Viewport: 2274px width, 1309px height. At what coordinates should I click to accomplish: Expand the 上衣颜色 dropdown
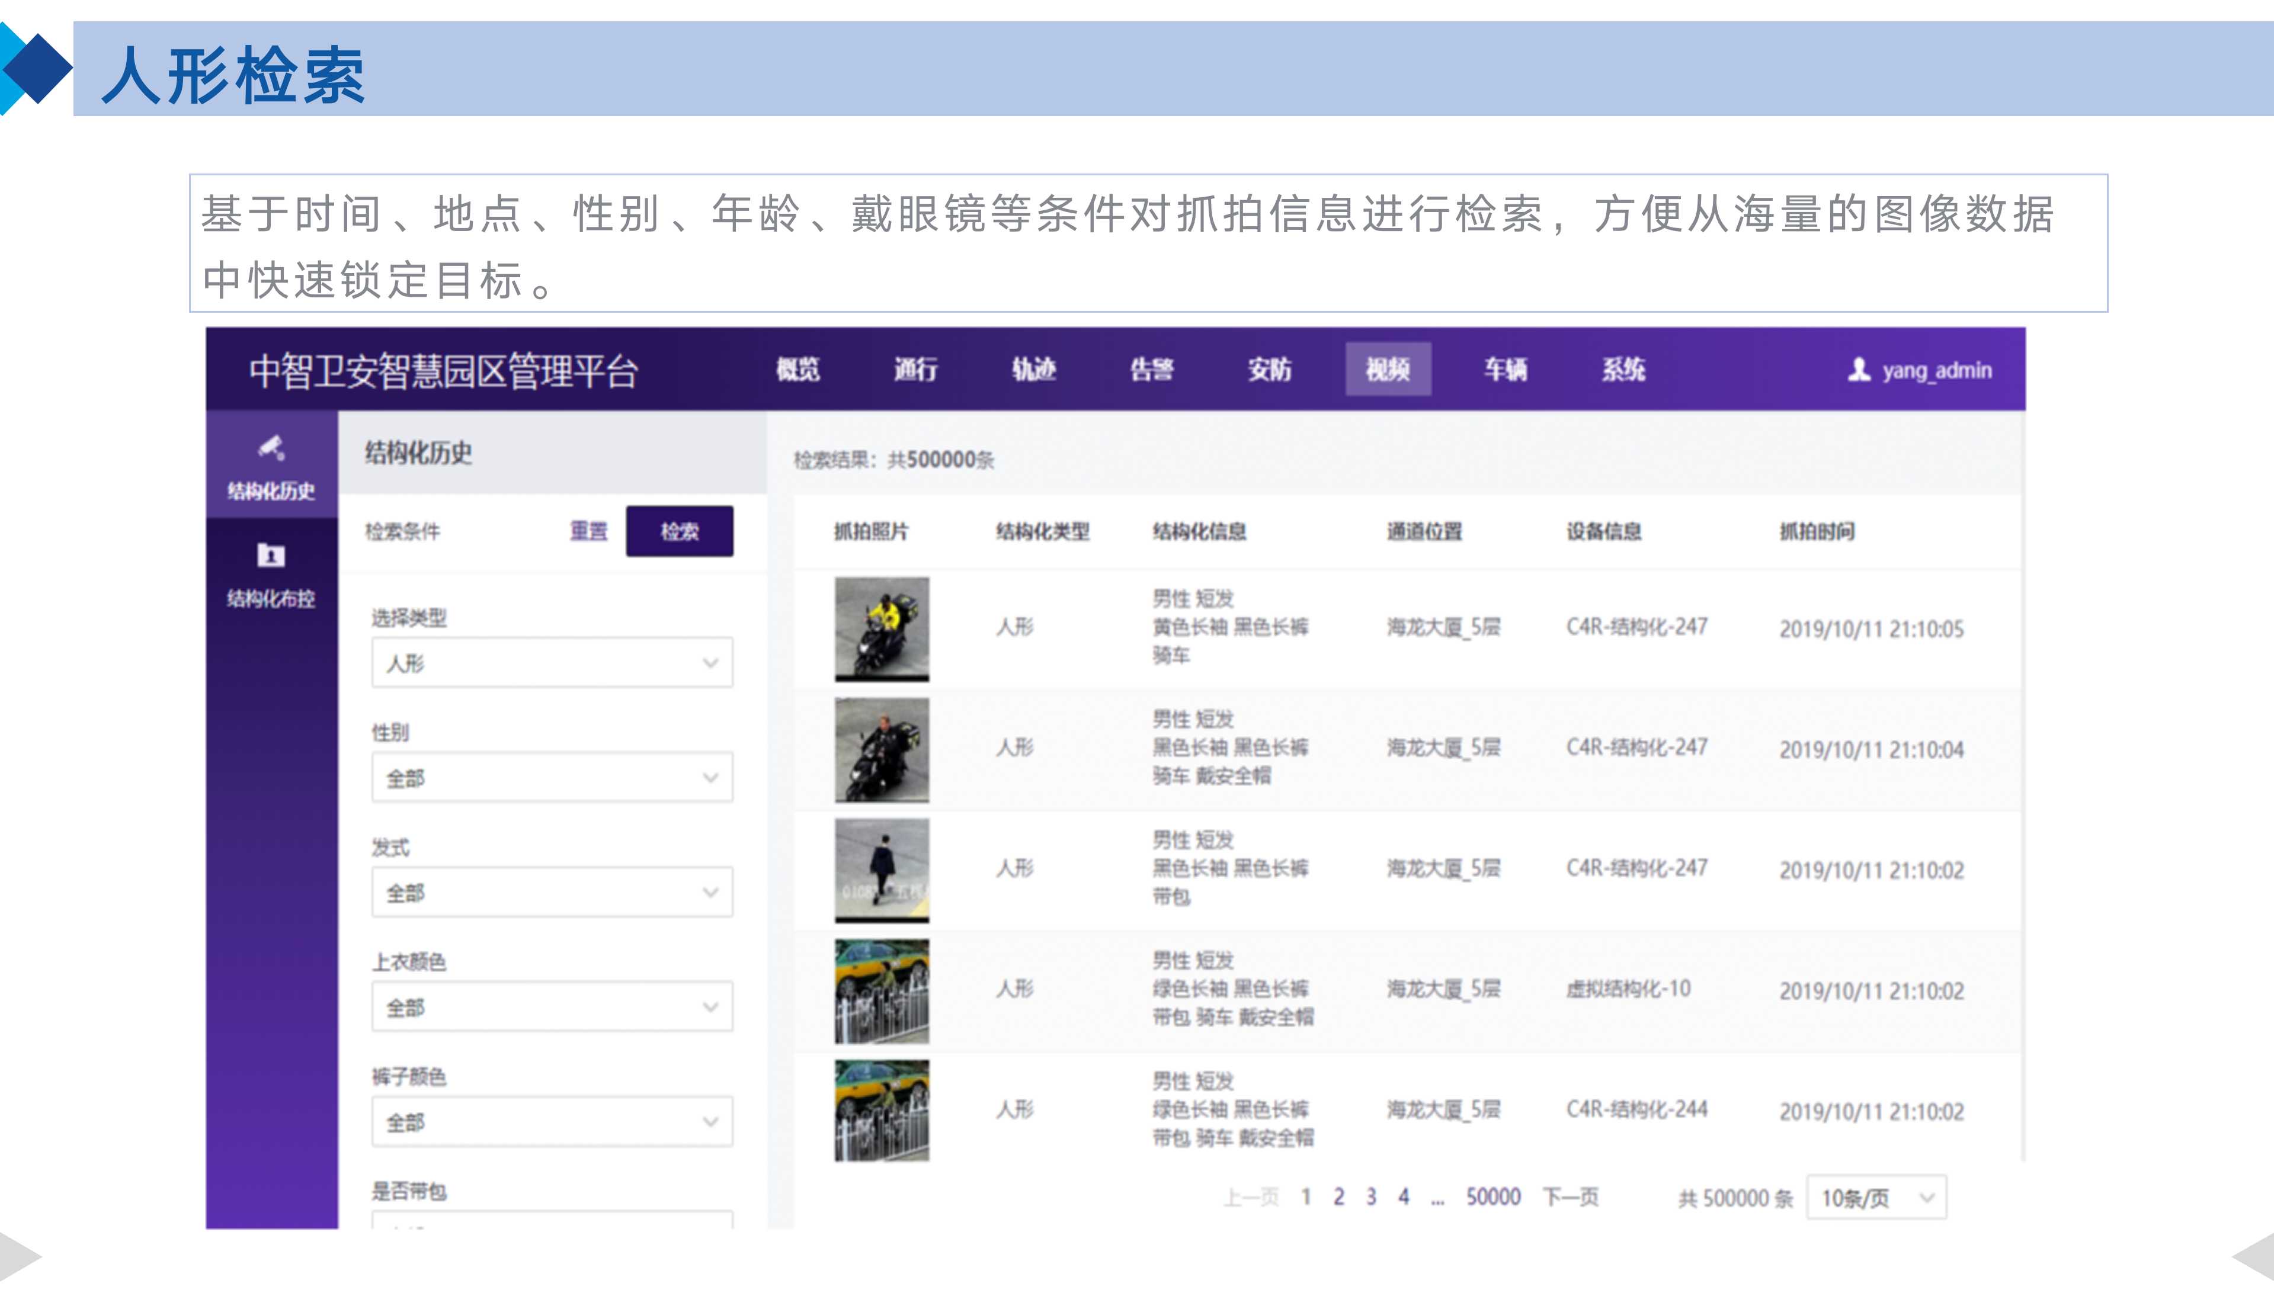(551, 1007)
